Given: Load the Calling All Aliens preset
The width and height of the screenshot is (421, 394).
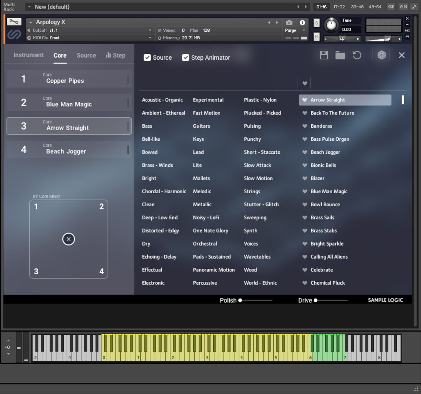Looking at the screenshot, I should tap(329, 257).
